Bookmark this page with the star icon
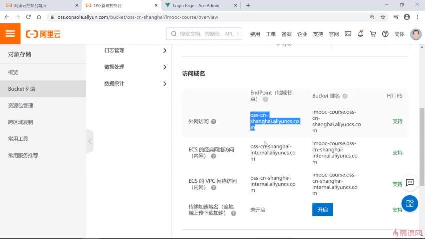The image size is (425, 239). [x=383, y=17]
